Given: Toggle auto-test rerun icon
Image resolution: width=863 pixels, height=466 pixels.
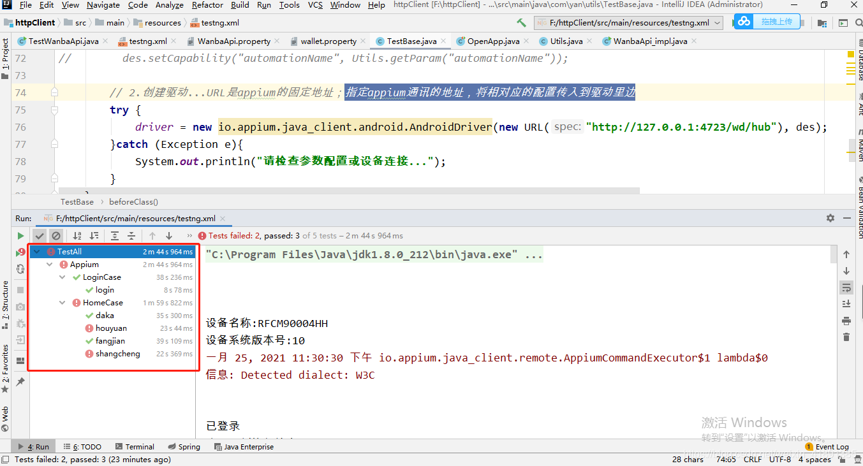Looking at the screenshot, I should (20, 270).
